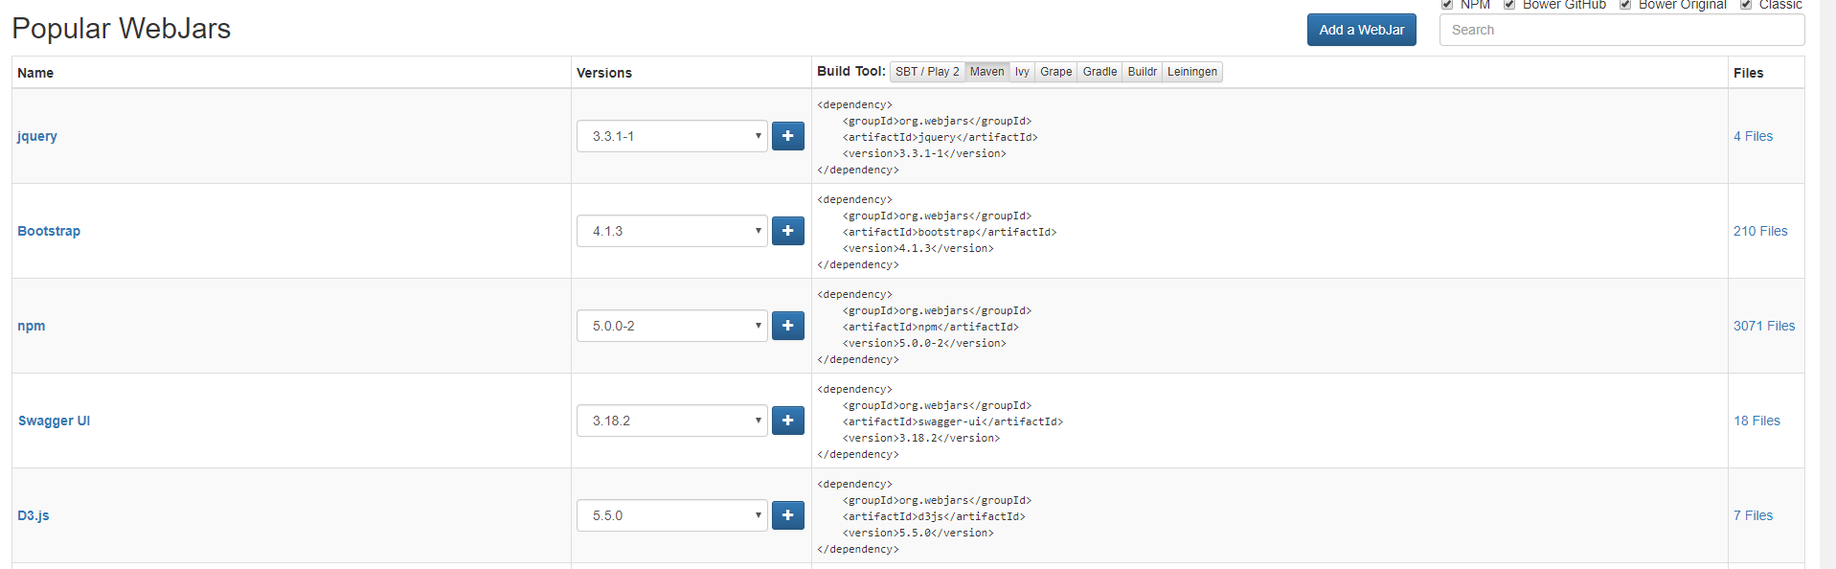Open the Swagger UI WebJar link
The height and width of the screenshot is (569, 1836).
[54, 421]
